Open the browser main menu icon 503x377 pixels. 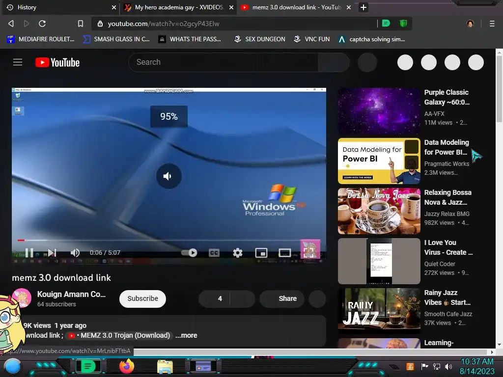[x=492, y=24]
